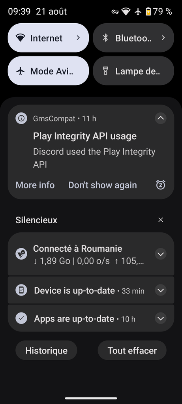Image resolution: width=182 pixels, height=404 pixels.
Task: Toggle the Mode Avion tile off
Action: click(49, 71)
